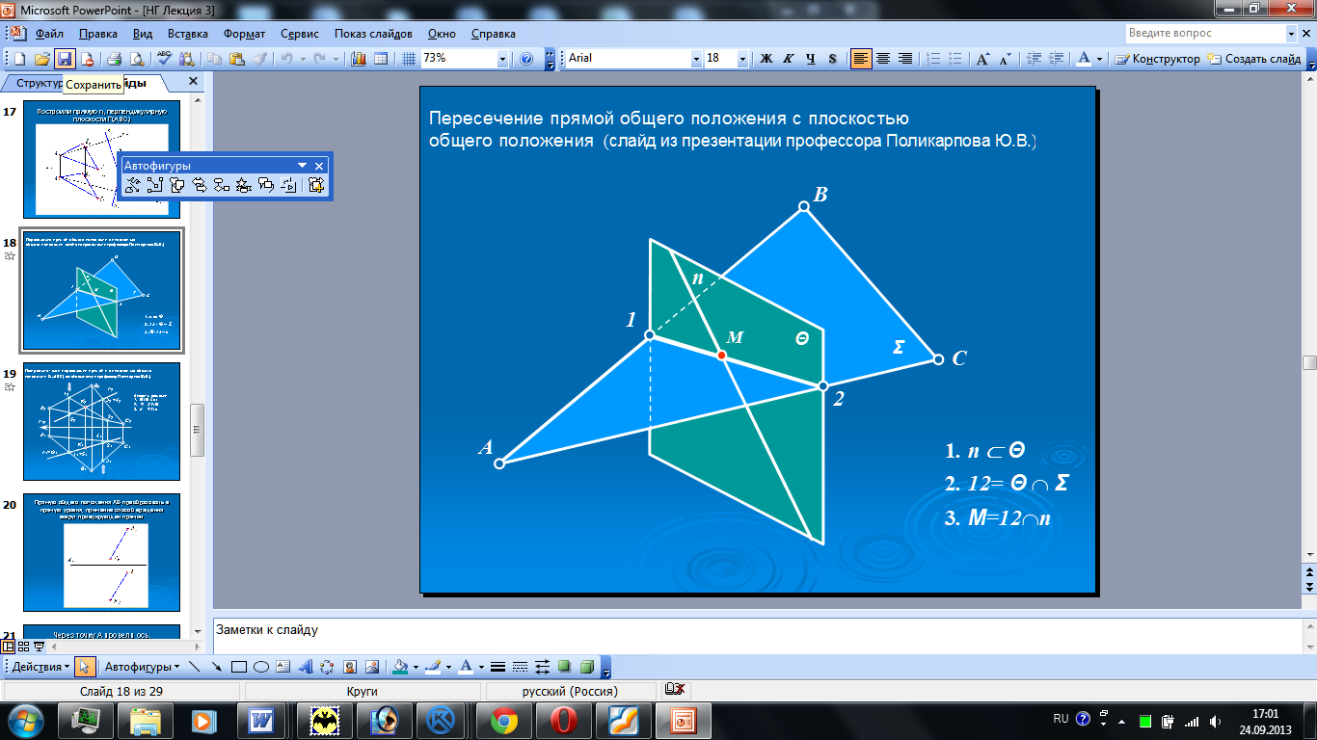Print the presentation using the printer icon
The image size is (1317, 740).
pos(114,58)
